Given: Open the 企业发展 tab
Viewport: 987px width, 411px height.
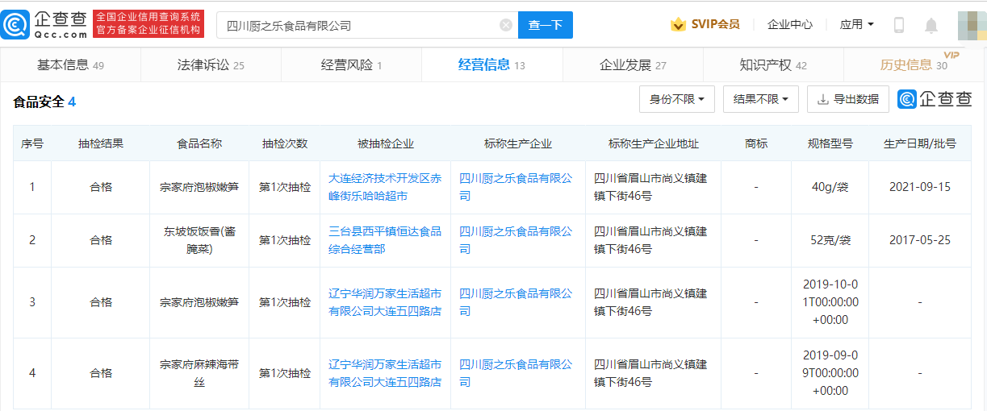Looking at the screenshot, I should [x=633, y=65].
